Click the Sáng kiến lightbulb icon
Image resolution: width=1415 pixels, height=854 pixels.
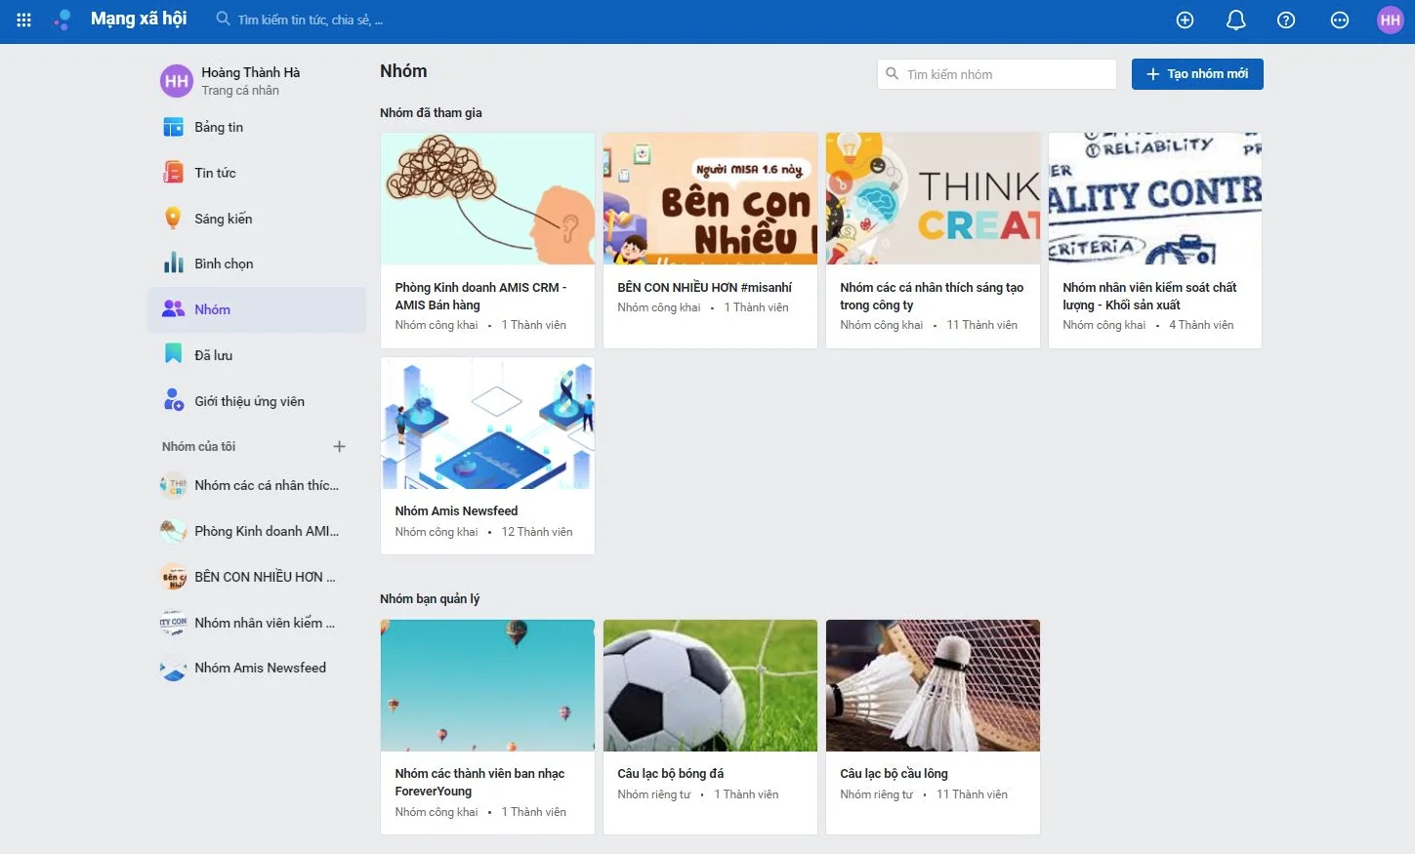[173, 218]
